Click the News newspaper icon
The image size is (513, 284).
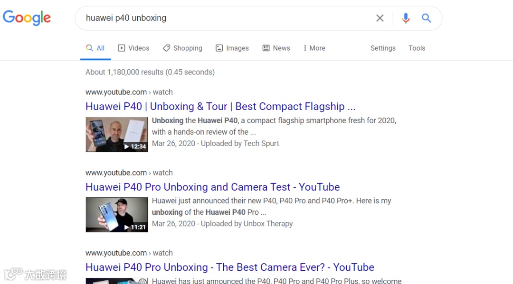(266, 48)
